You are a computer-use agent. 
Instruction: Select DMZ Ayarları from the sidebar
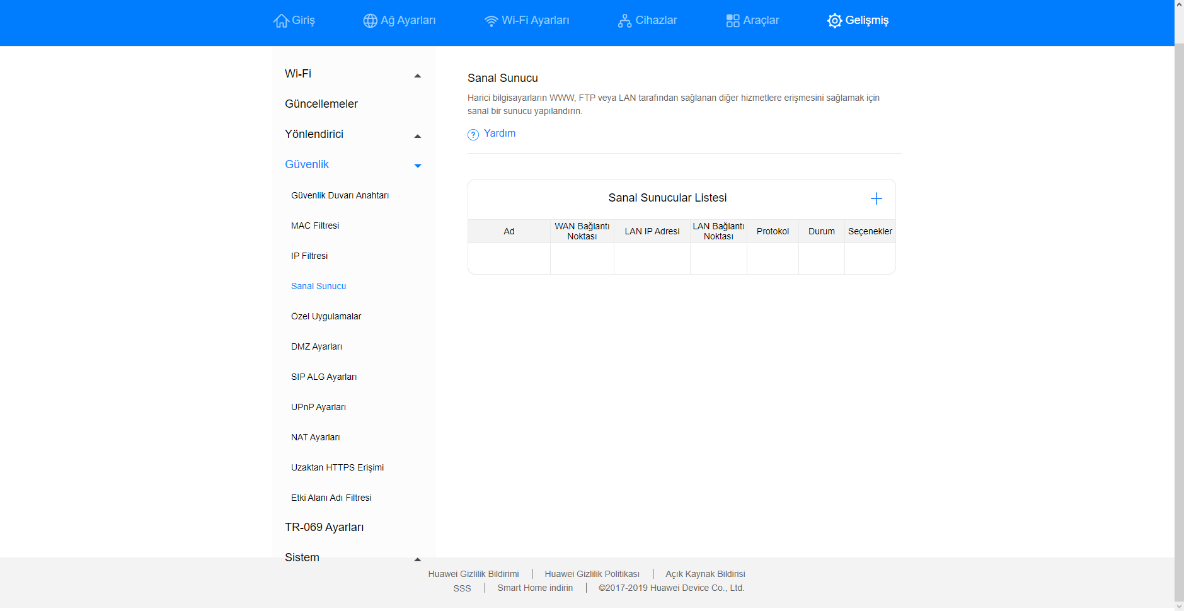(316, 346)
